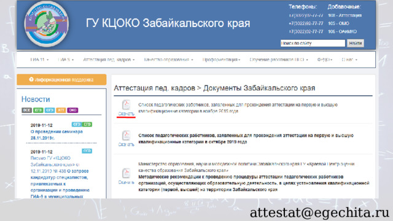Filter news by purple ОКО tag

coord(72,110)
